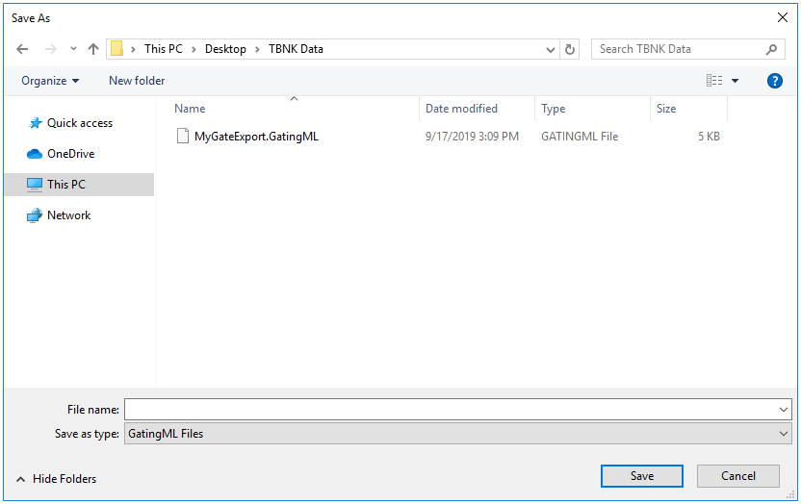
Task: Create a New folder
Action: 137,81
